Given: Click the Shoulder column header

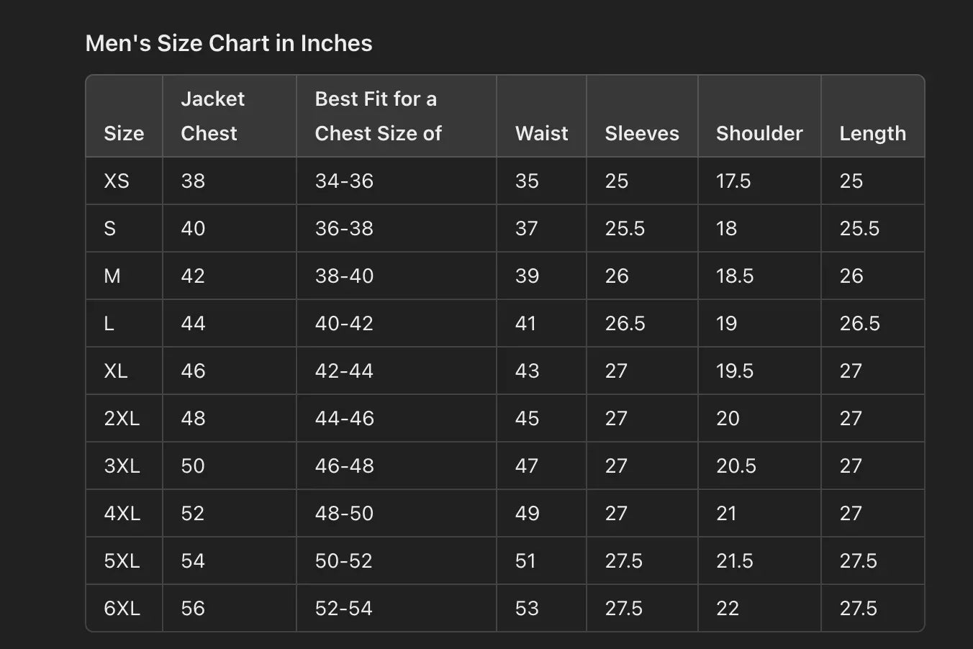Looking at the screenshot, I should tap(759, 133).
